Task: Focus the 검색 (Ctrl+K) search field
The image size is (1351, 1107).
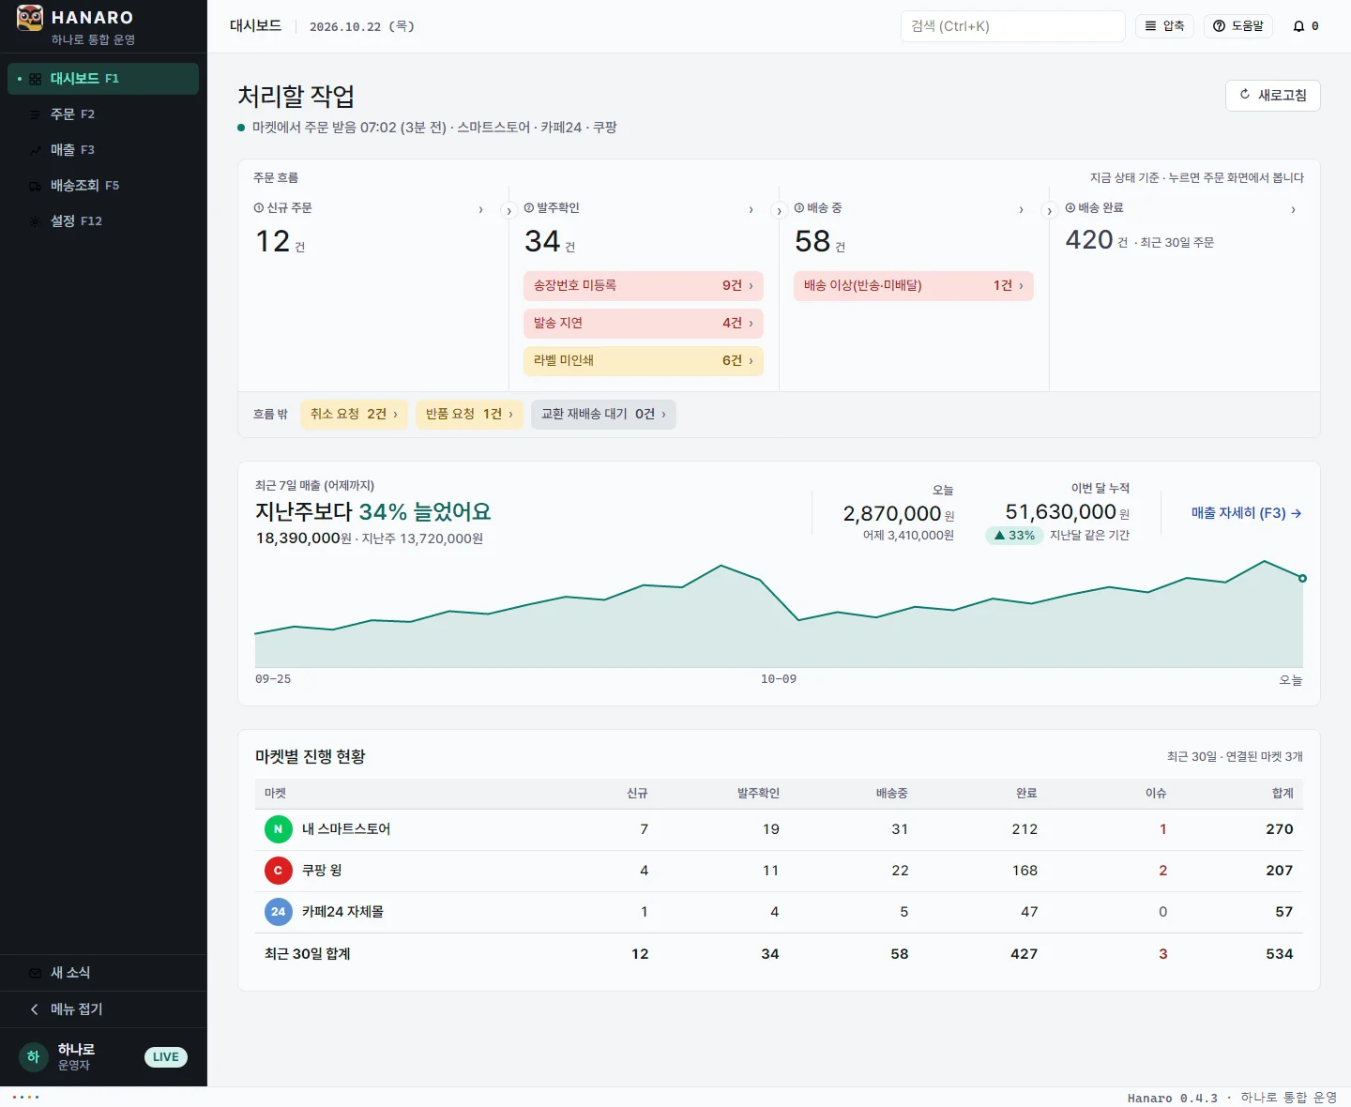Action: click(x=1013, y=26)
